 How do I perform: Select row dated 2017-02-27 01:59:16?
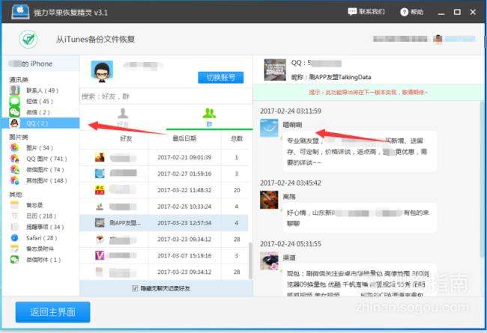pos(164,174)
